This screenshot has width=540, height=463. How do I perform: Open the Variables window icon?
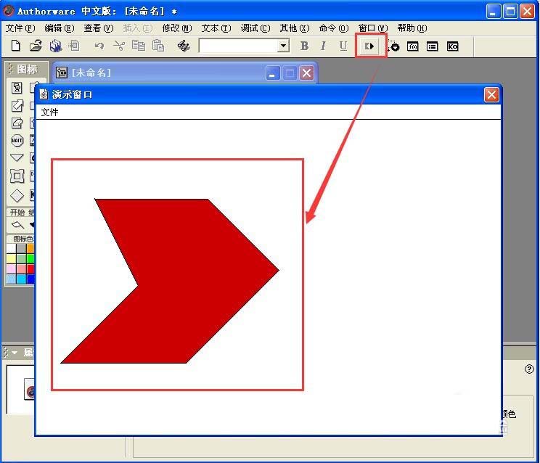(432, 46)
